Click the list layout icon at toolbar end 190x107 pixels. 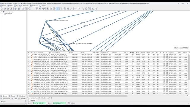(97, 9)
